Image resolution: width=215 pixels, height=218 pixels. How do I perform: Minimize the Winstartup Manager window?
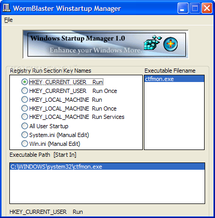(183, 8)
